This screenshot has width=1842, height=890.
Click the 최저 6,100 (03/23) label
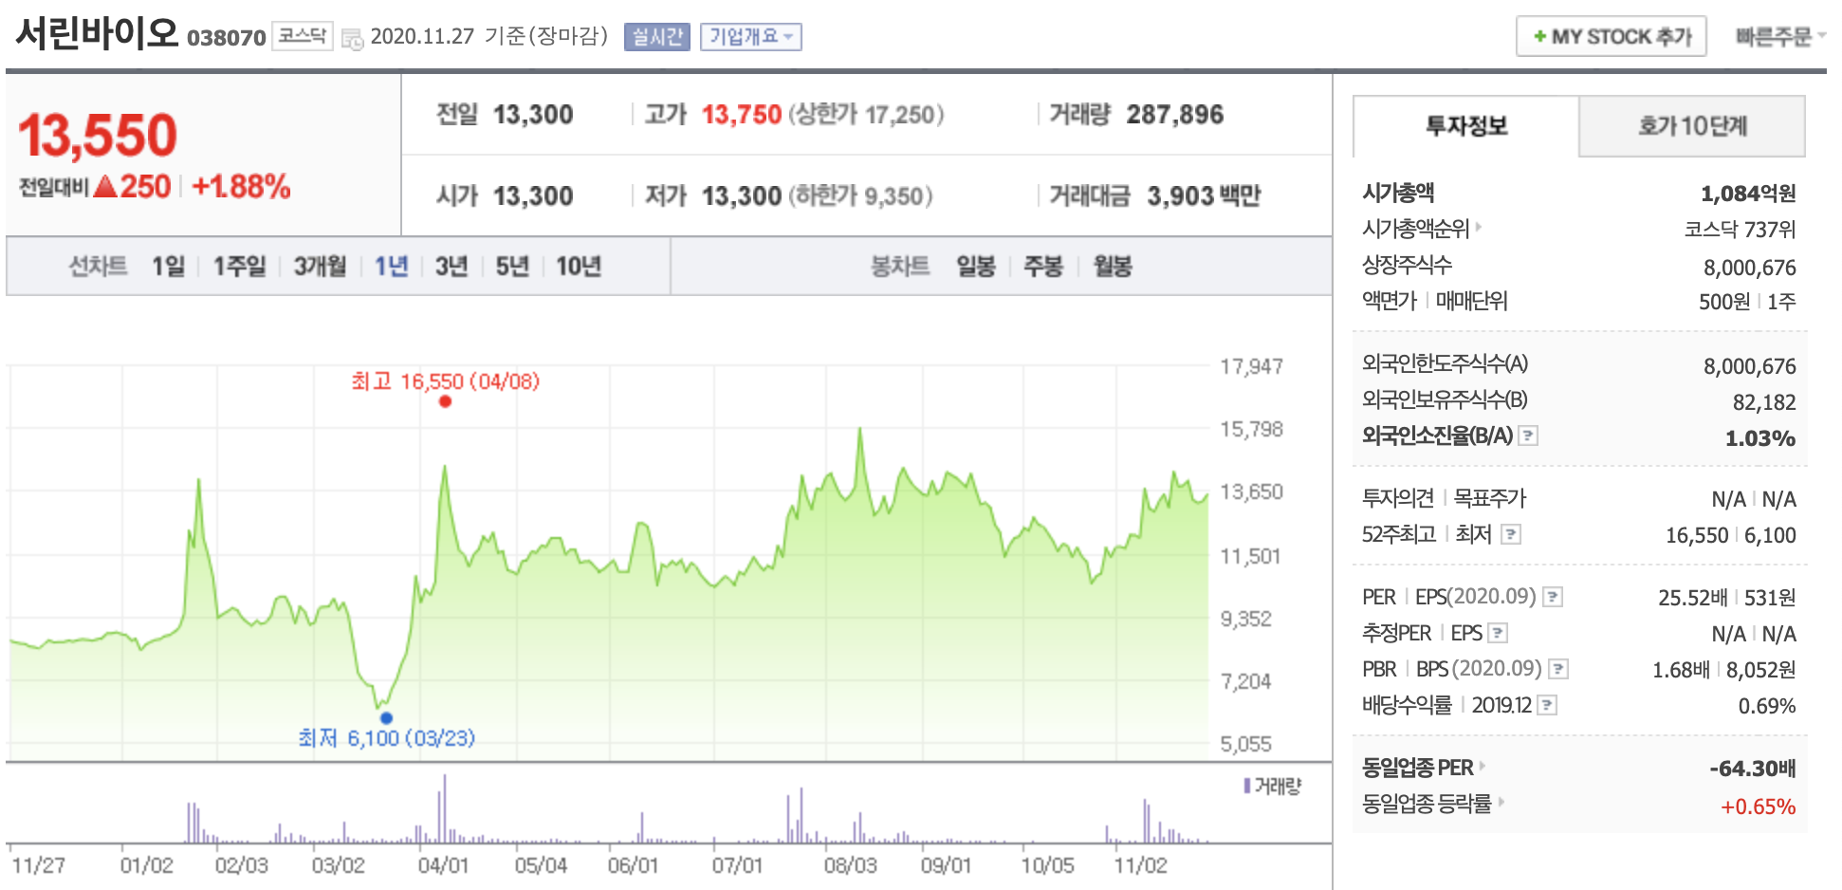coord(386,738)
